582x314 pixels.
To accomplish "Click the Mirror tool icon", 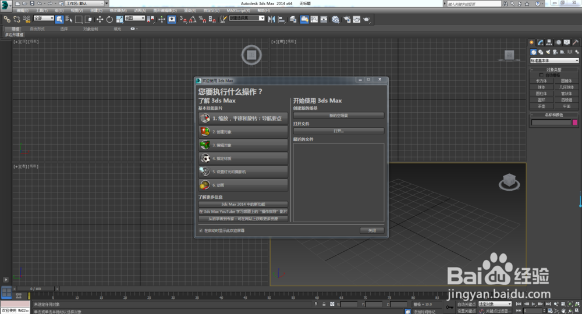I will (272, 19).
